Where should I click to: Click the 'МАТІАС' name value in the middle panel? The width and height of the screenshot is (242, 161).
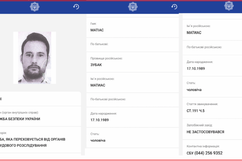pos(98,30)
